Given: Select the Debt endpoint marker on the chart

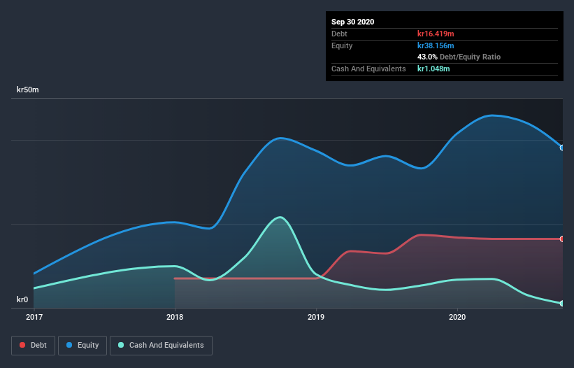Looking at the screenshot, I should click(562, 239).
